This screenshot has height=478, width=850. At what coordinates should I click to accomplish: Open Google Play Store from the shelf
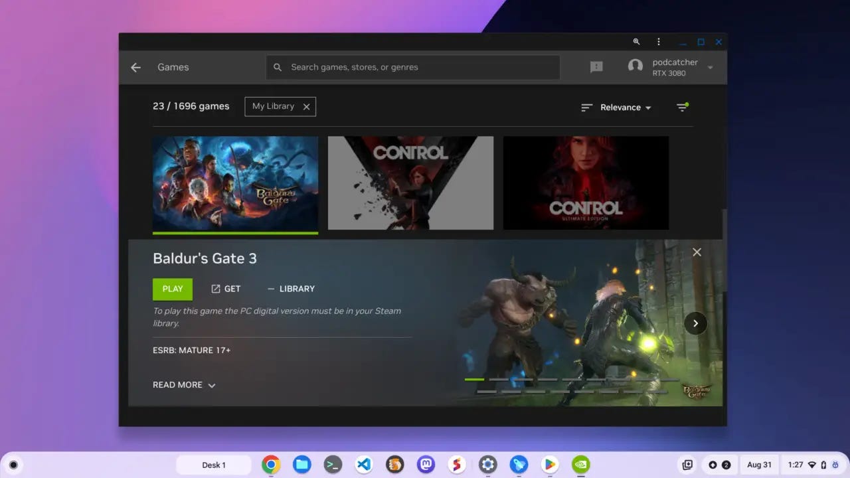tap(550, 465)
